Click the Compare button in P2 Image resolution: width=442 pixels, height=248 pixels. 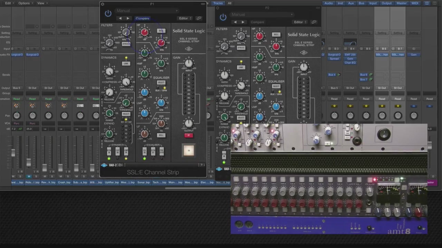(x=257, y=22)
